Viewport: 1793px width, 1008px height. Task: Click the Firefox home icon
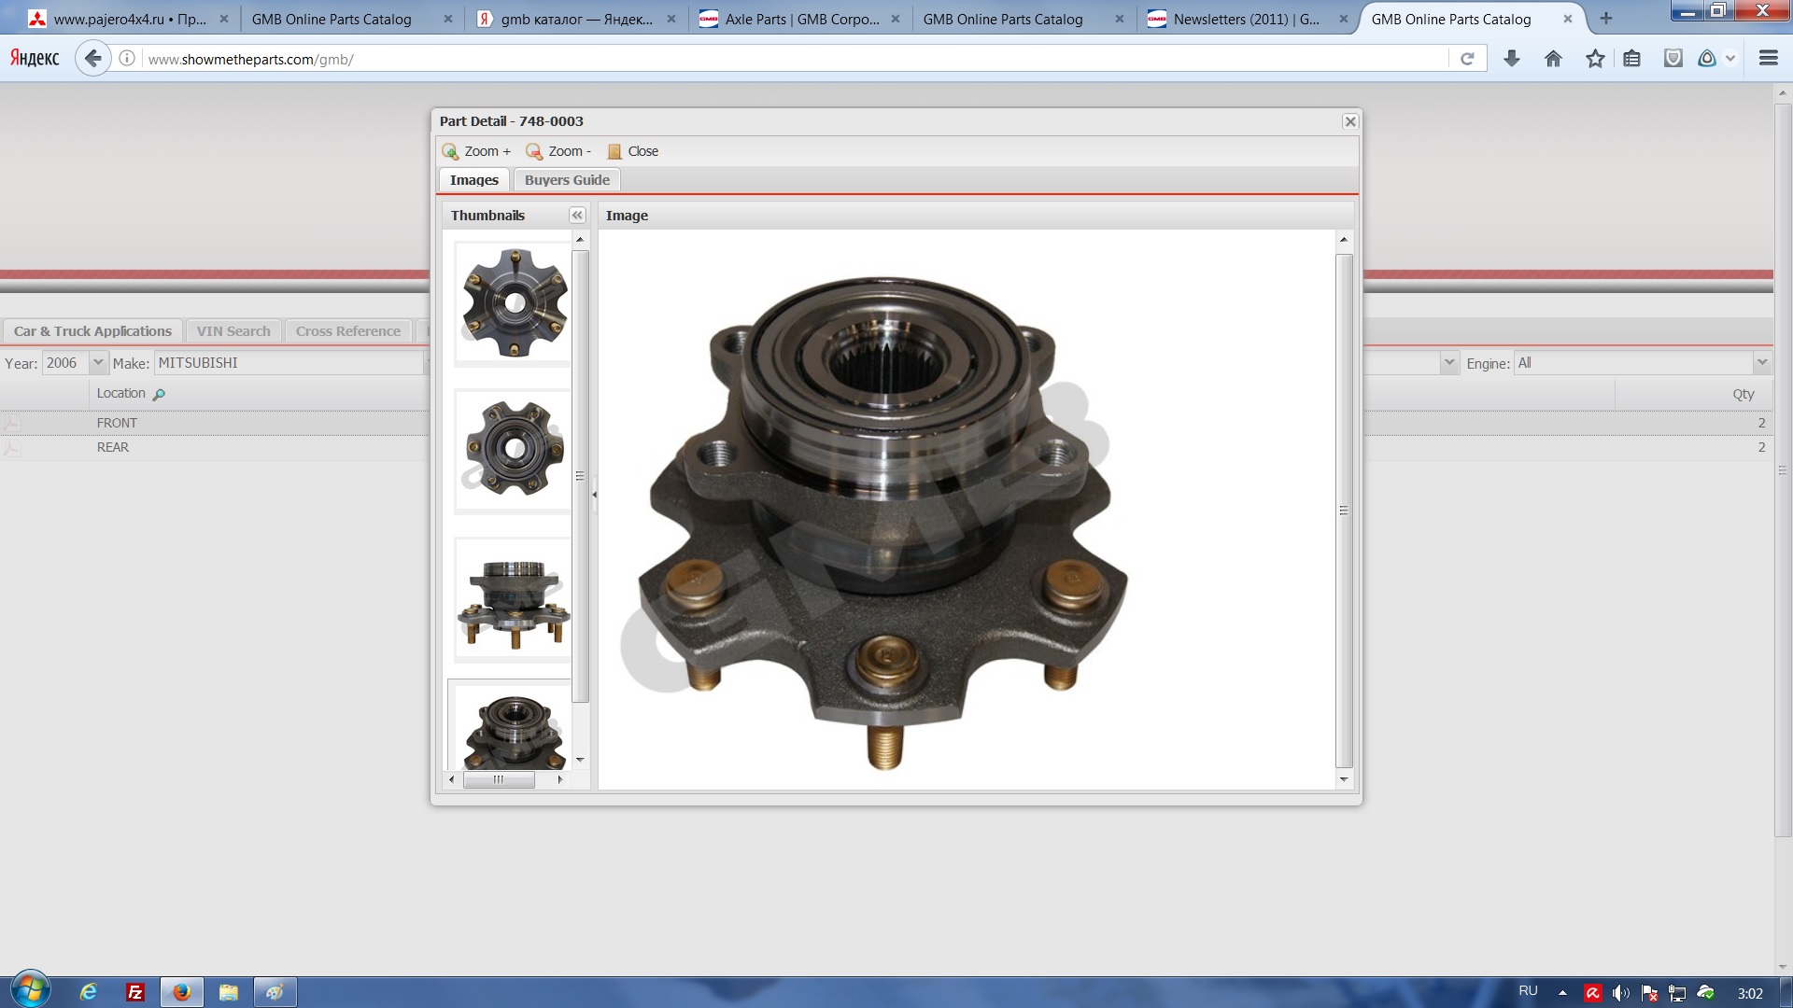tap(1553, 59)
